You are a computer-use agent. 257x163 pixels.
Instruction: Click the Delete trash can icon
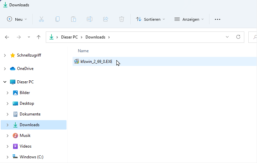[121, 19]
